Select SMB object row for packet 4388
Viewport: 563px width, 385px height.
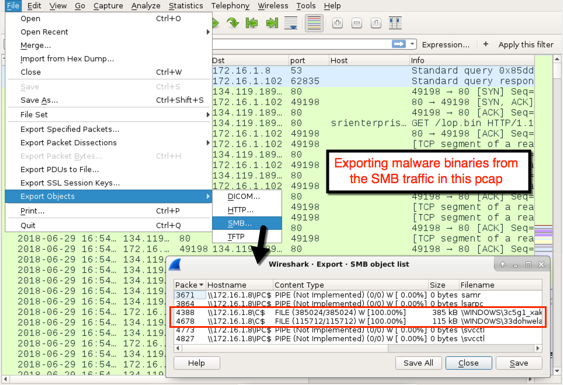coord(357,312)
